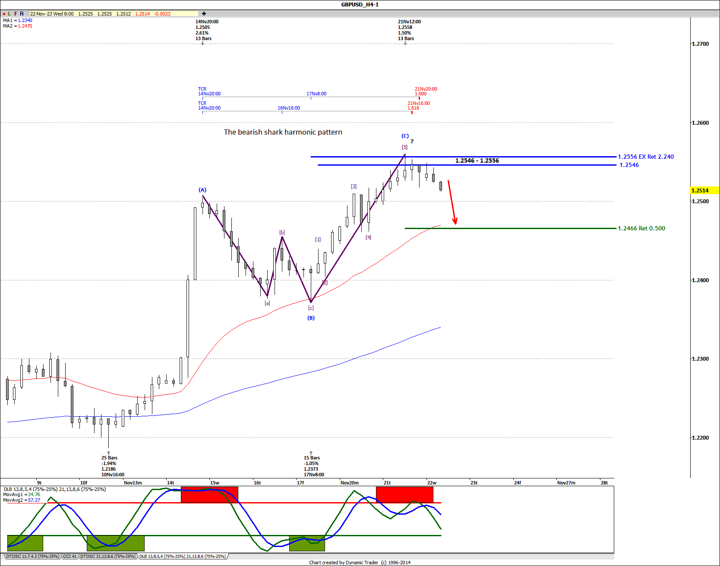Select the red sell arrow annotation
This screenshot has height=566, width=720.
pos(452,201)
